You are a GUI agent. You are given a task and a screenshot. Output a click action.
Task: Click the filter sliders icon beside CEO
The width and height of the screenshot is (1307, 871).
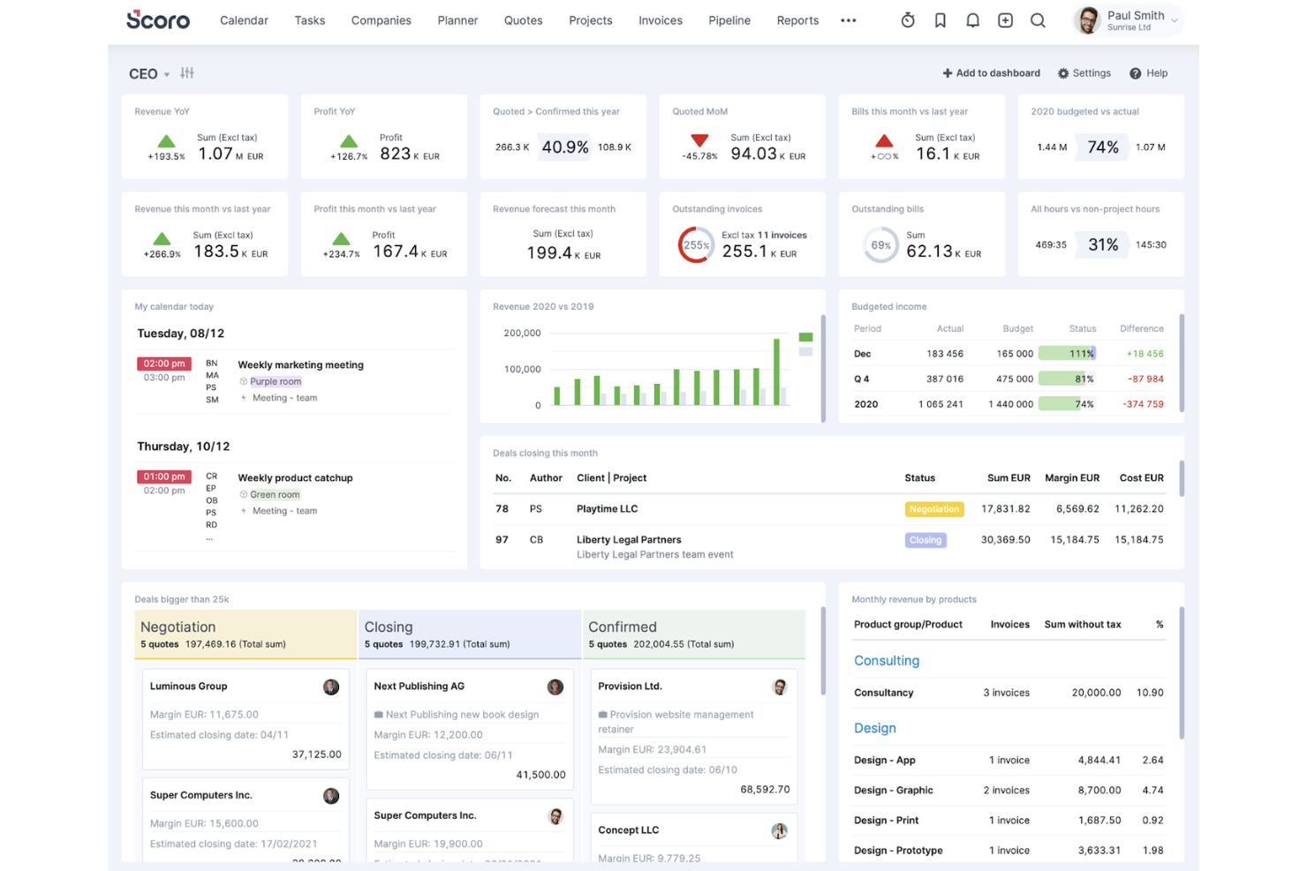(186, 73)
